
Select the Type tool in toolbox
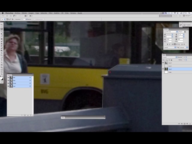coord(2,60)
